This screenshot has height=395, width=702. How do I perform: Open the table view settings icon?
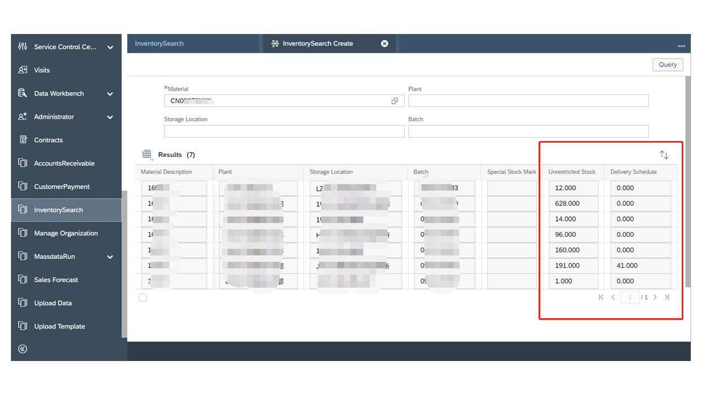tap(147, 155)
